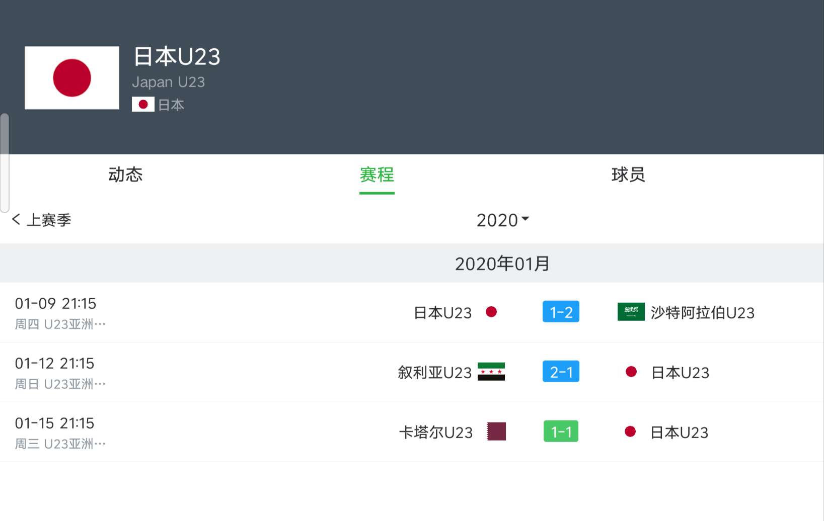
Task: Click 叙利亚U23 team name
Action: (434, 372)
